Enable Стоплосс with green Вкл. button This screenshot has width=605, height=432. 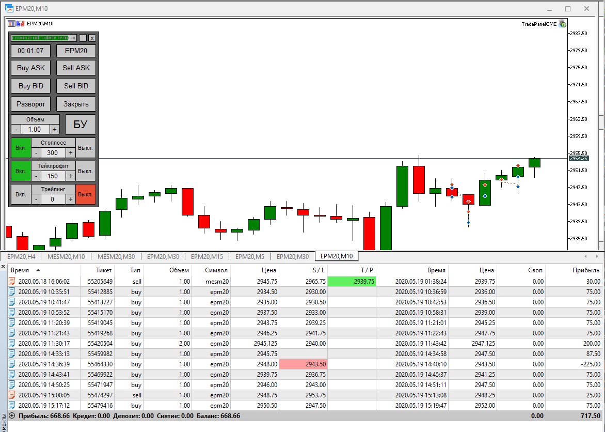coord(21,148)
